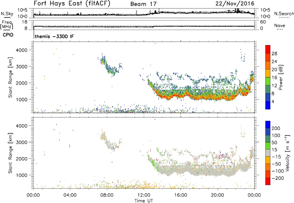Click the '04:00' time axis tick label
The image size is (294, 203).
pos(70,195)
